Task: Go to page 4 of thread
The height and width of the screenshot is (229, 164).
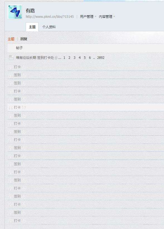Action: pyautogui.click(x=79, y=58)
